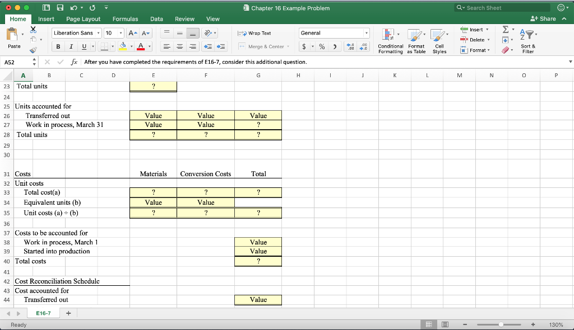Select the percent style icon
The width and height of the screenshot is (574, 330).
point(321,47)
